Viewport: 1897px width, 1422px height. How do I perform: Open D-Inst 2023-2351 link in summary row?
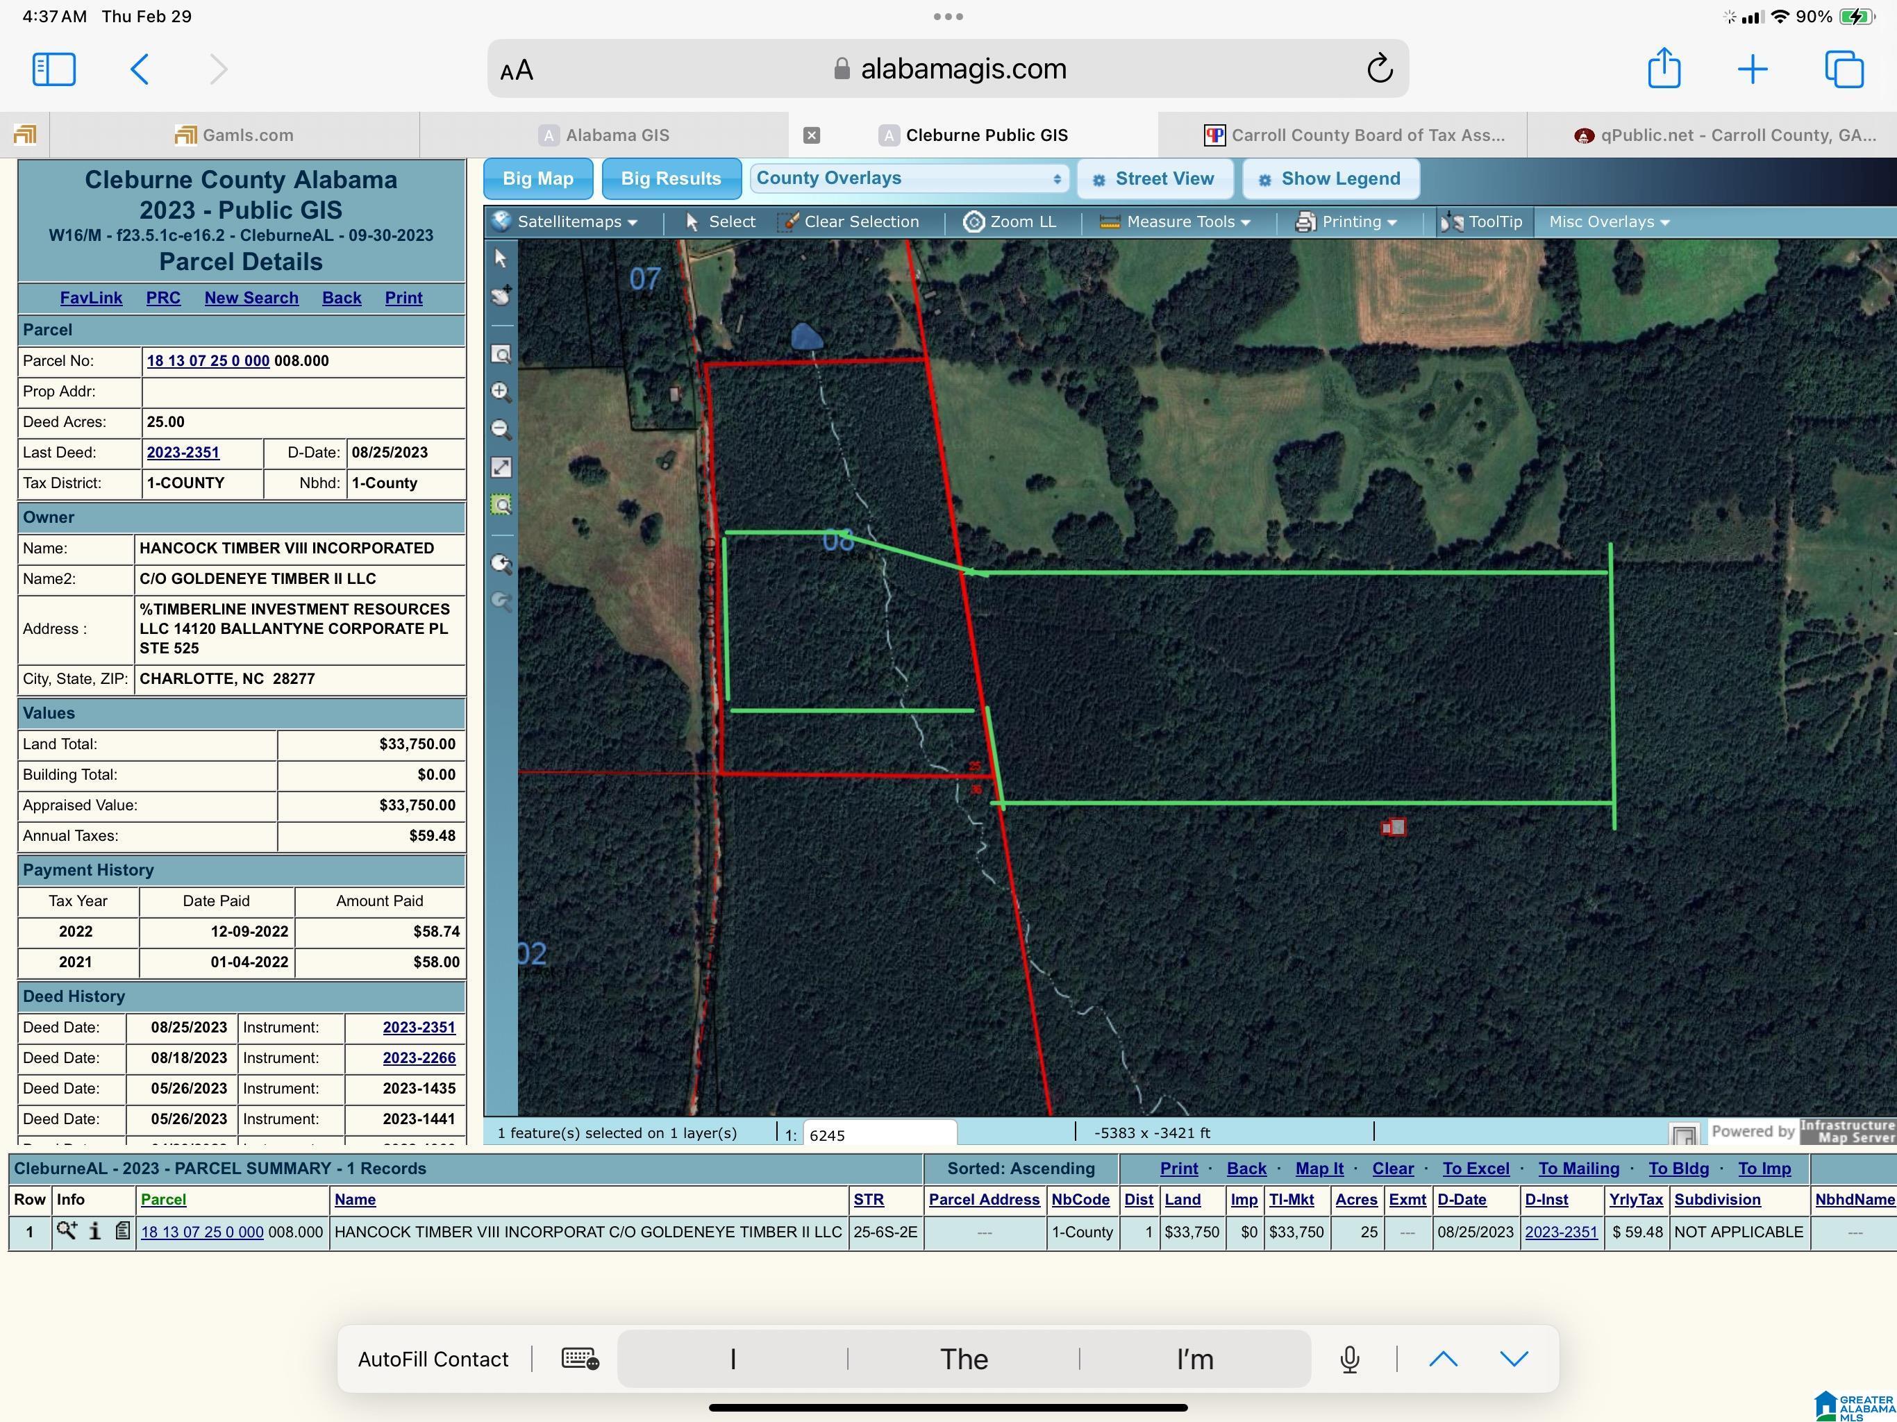[1561, 1232]
